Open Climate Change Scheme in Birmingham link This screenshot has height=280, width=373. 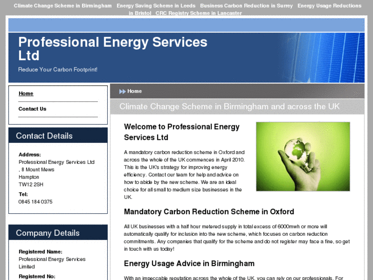(x=63, y=6)
